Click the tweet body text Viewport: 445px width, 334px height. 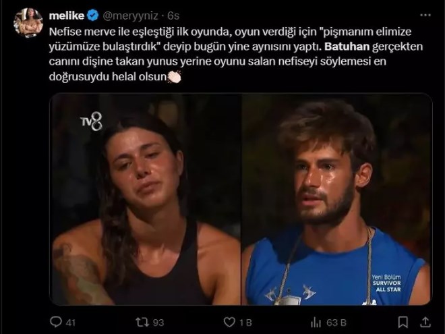[x=236, y=54]
